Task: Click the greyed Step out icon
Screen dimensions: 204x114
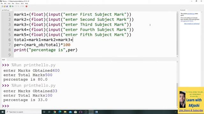Action: [21, 6]
